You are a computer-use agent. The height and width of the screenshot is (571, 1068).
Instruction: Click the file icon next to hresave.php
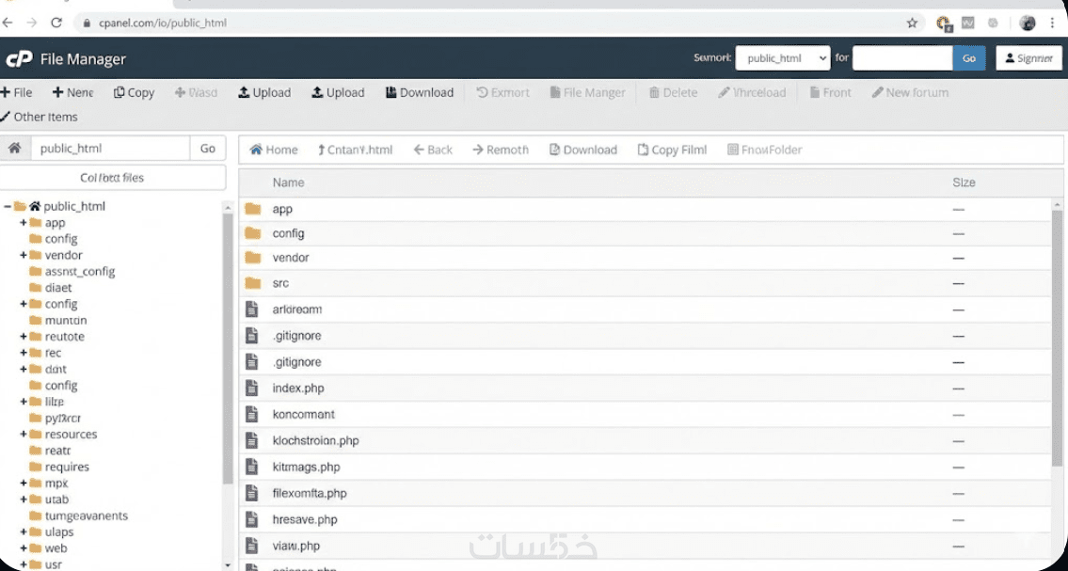(252, 519)
